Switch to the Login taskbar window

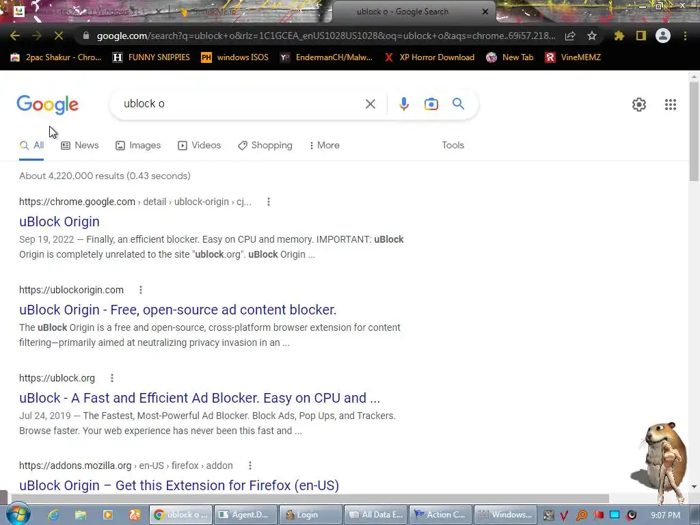310,515
